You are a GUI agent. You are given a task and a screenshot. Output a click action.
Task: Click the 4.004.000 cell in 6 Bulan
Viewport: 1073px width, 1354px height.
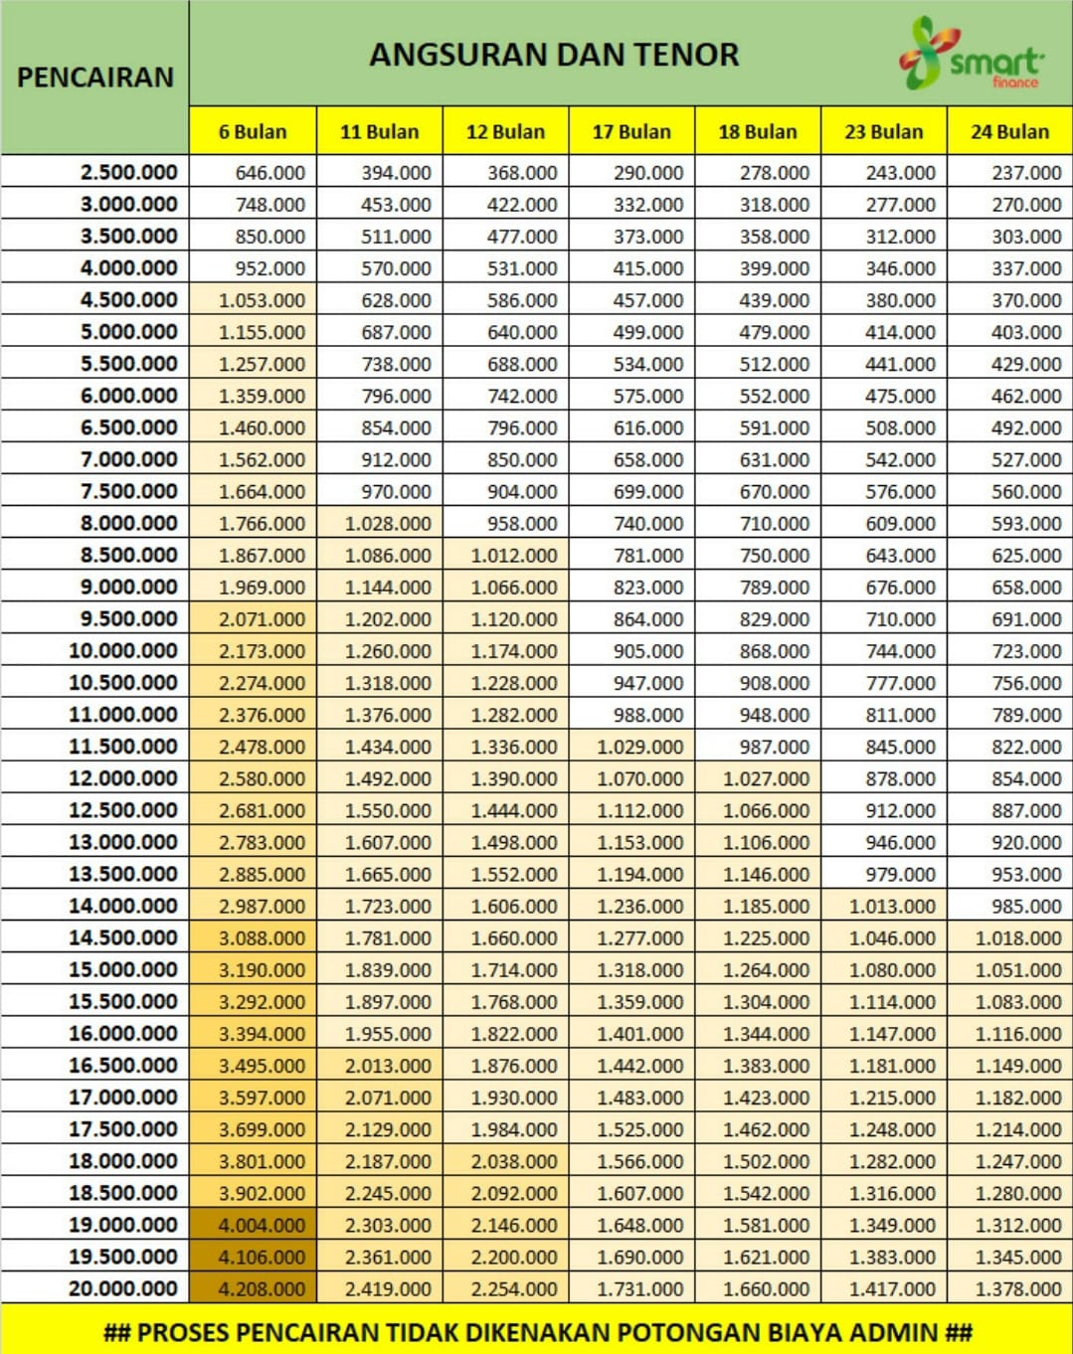click(253, 1225)
